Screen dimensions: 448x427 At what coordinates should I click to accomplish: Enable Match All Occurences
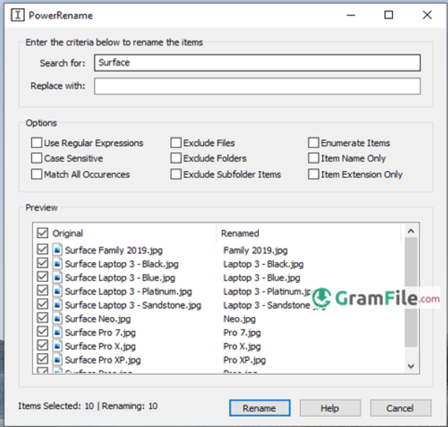36,174
